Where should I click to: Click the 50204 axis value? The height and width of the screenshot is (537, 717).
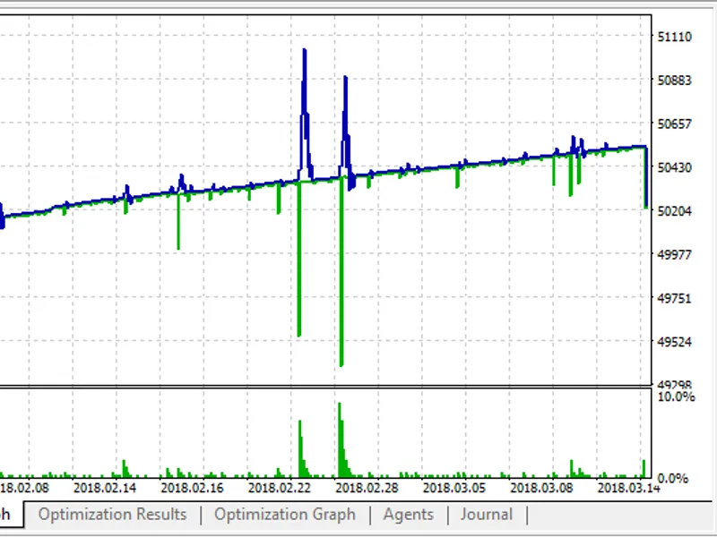(x=674, y=211)
